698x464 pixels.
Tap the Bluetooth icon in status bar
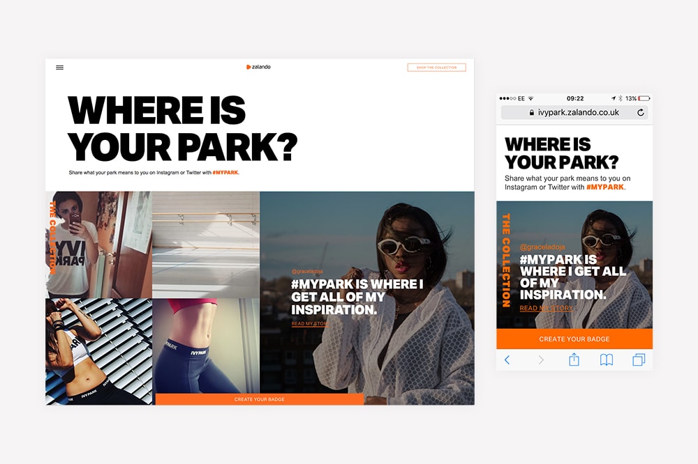(621, 98)
